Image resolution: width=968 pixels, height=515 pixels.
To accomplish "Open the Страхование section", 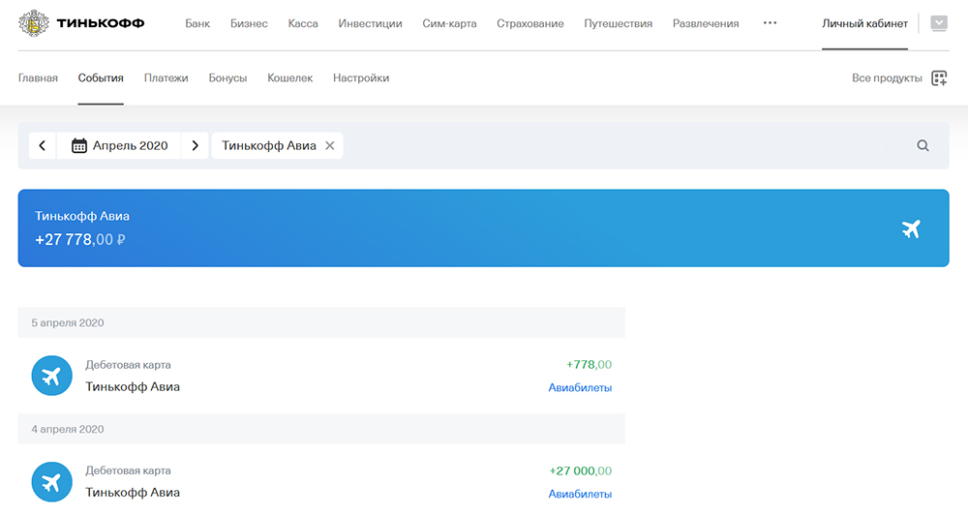I will [530, 23].
